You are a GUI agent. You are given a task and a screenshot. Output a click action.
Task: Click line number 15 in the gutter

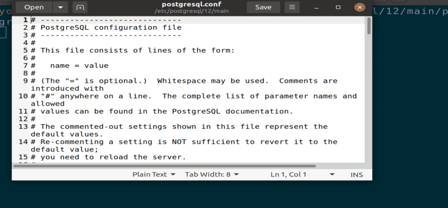coord(24,157)
